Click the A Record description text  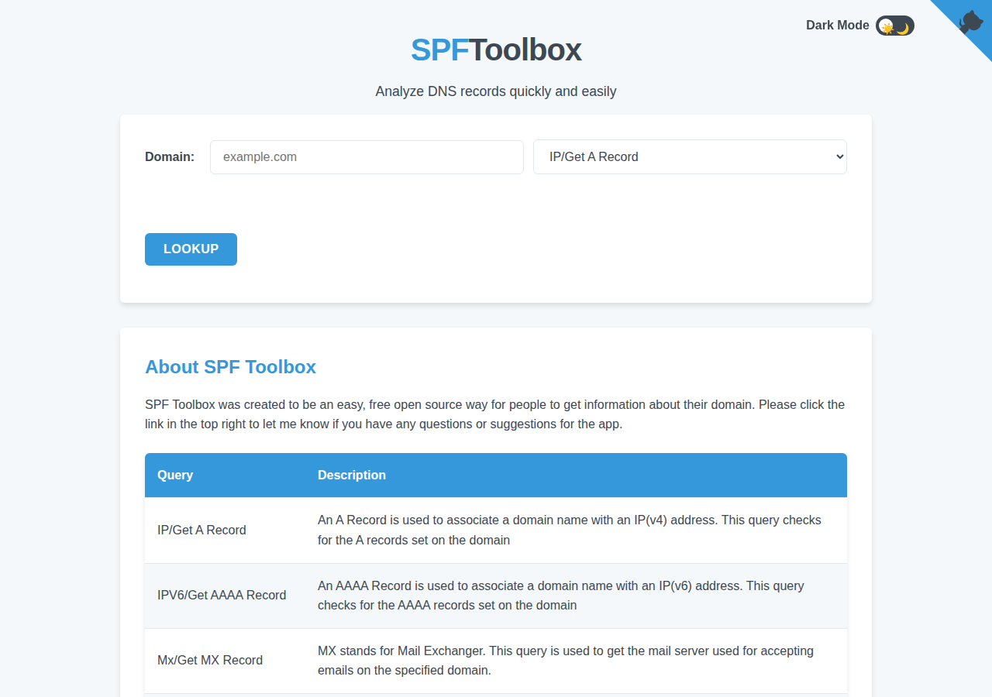click(x=570, y=530)
